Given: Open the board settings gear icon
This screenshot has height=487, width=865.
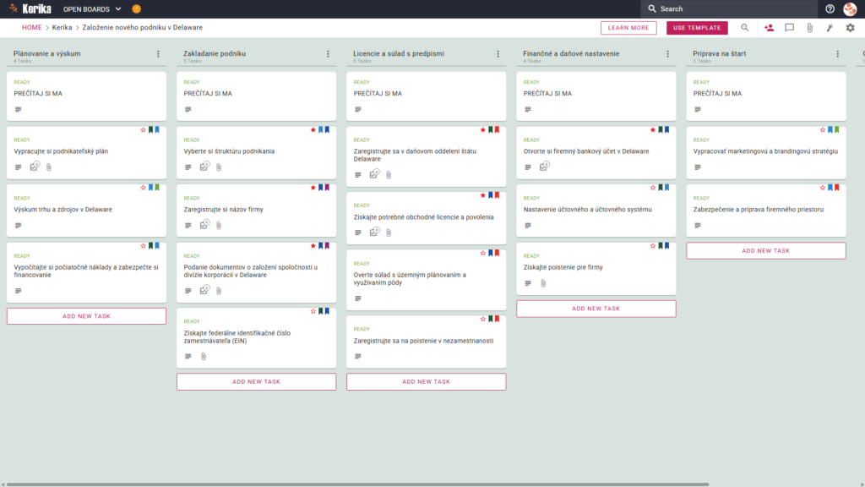Looking at the screenshot, I should tap(850, 28).
